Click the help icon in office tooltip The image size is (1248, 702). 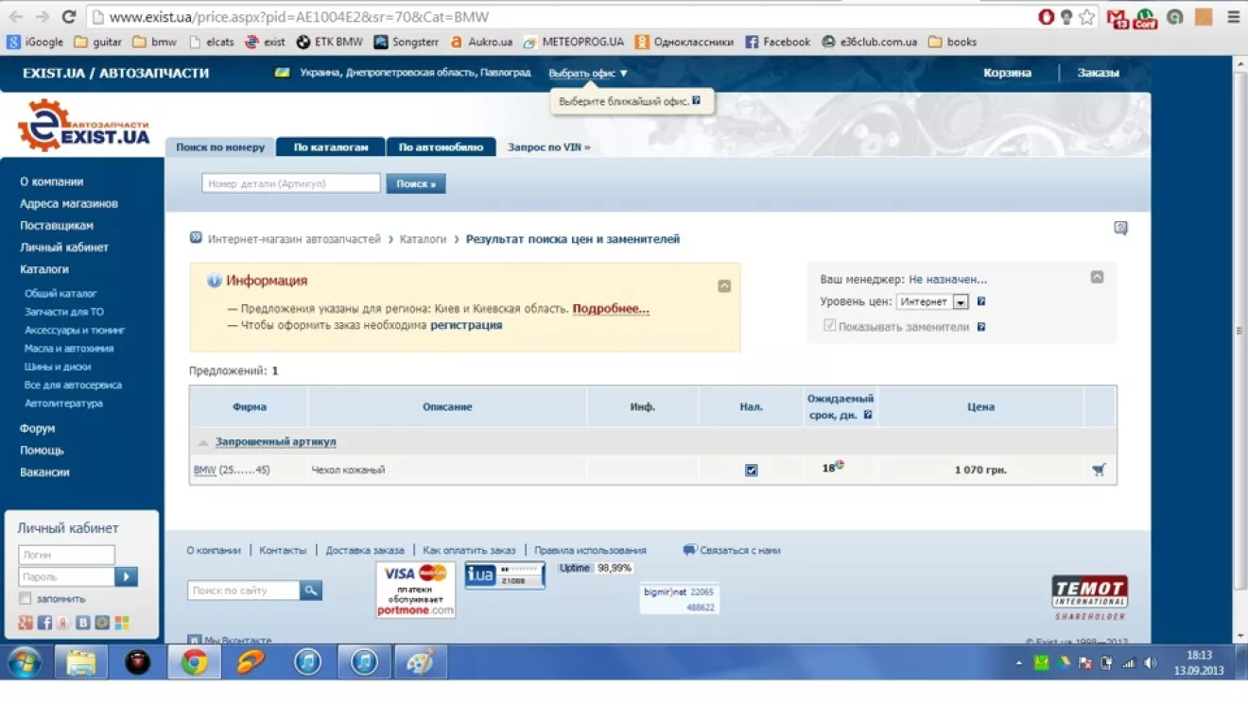click(697, 100)
